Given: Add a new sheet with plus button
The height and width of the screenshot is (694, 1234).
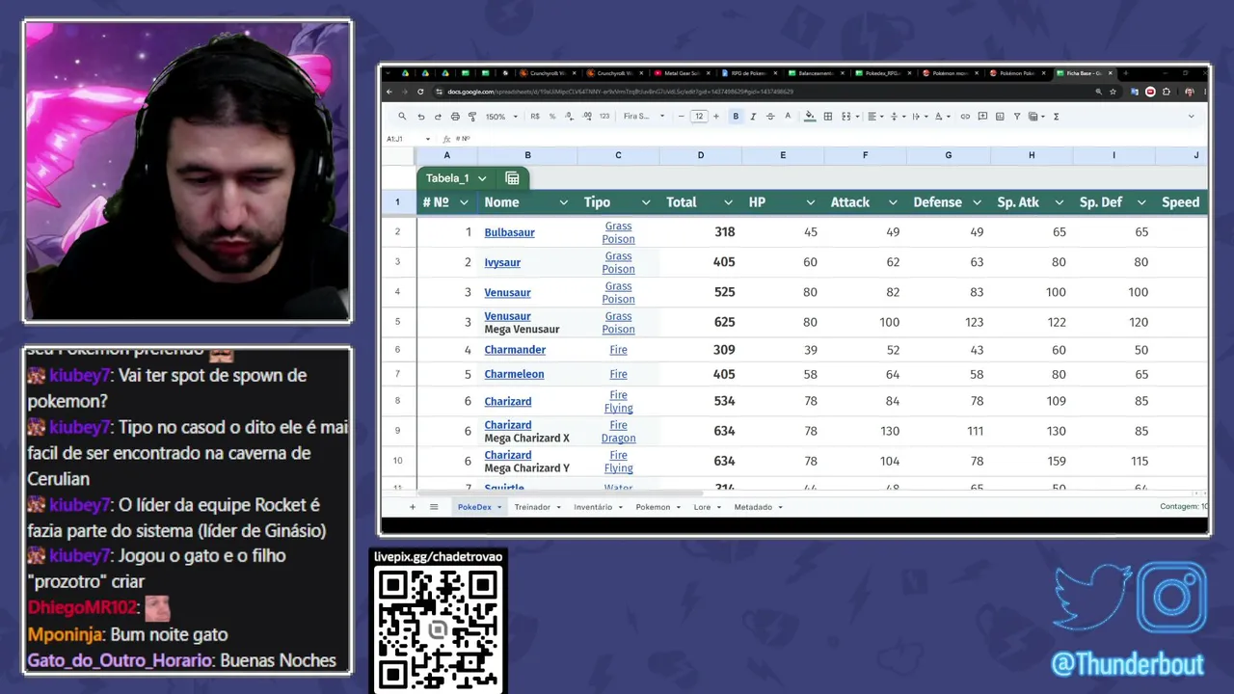Looking at the screenshot, I should [x=413, y=507].
